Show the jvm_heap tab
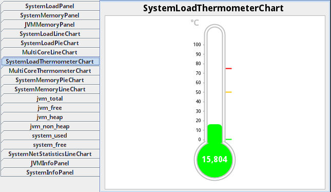Viewport: 331px width, 192px height. click(x=50, y=117)
